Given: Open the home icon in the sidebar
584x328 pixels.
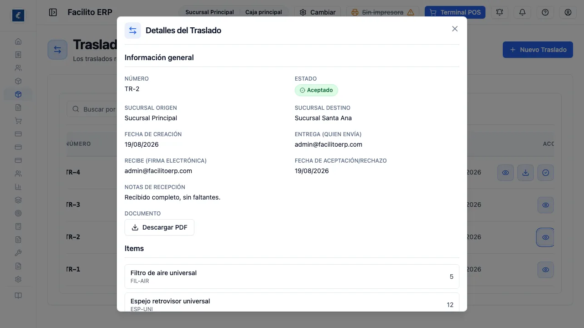Looking at the screenshot, I should (18, 41).
